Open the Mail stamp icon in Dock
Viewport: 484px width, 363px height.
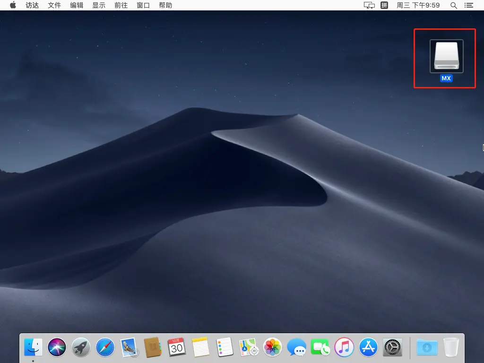129,347
